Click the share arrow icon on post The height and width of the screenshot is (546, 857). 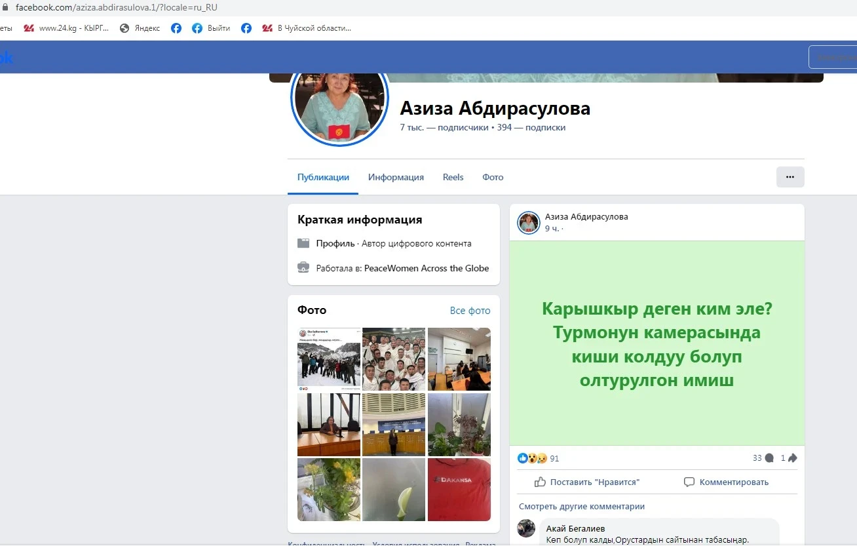792,458
